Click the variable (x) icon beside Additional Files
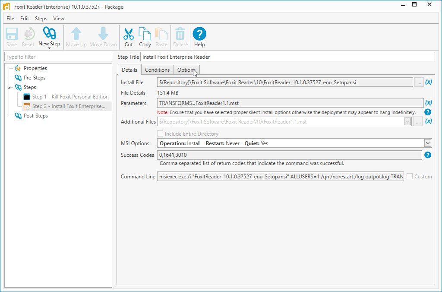The image size is (442, 292). click(429, 121)
